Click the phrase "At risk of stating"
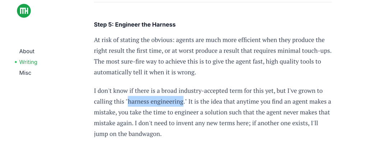Image resolution: width=388 pixels, height=146 pixels. point(117,40)
